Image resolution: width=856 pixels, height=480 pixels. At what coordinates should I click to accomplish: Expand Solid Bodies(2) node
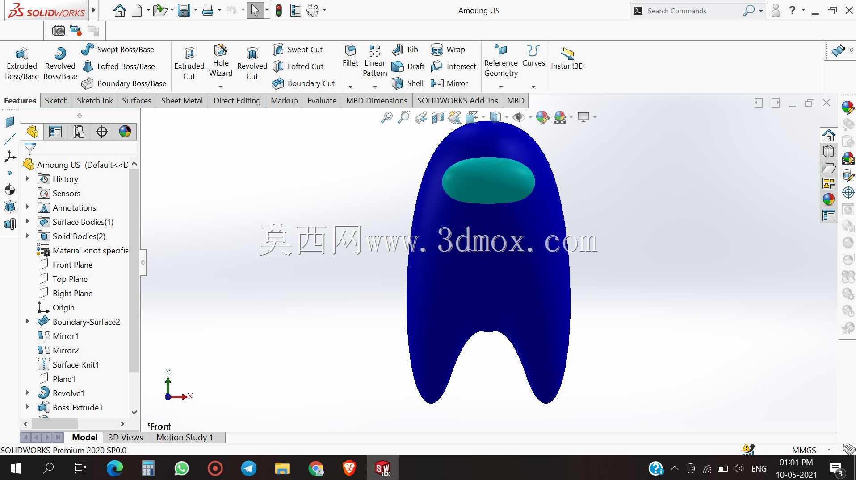coord(27,236)
